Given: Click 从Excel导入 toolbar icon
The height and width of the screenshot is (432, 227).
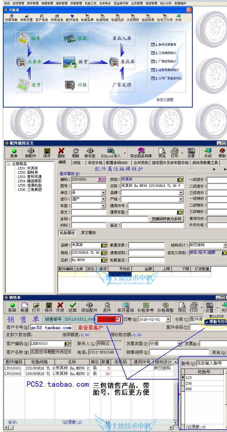Looking at the screenshot, I should (x=111, y=153).
